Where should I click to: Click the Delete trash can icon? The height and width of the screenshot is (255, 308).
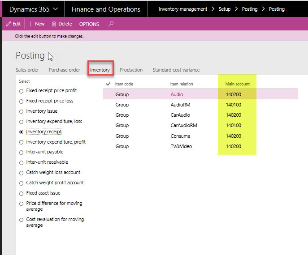tap(54, 24)
